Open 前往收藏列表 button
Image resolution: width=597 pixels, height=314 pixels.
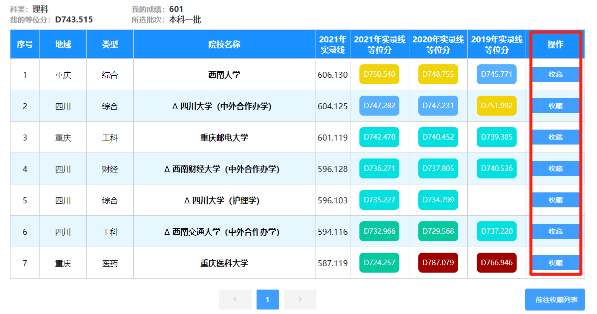[555, 300]
